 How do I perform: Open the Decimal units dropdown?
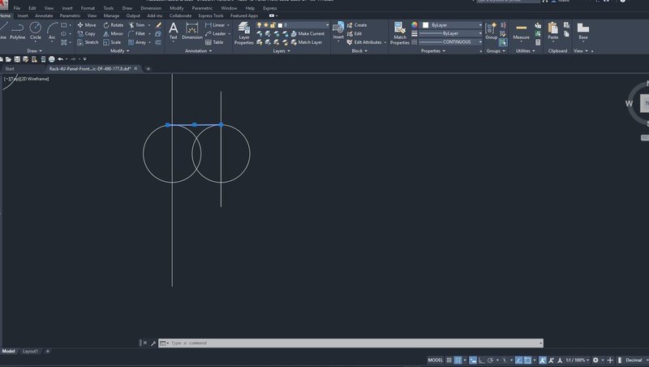635,360
